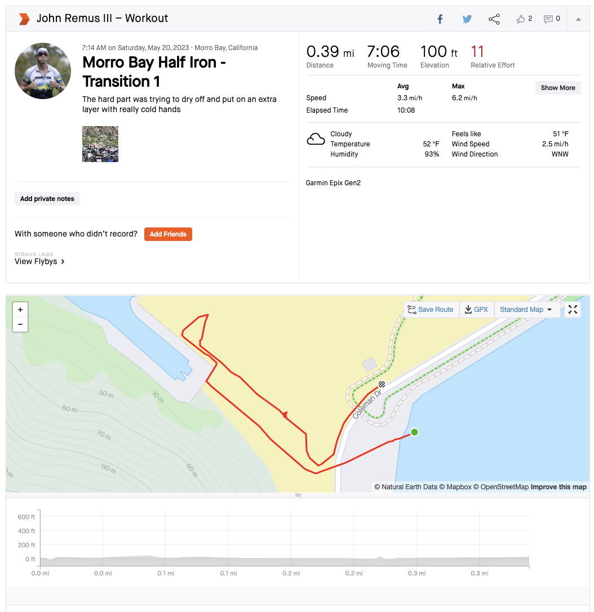Viewport: 594px width, 612px height.
Task: Open the Standard Map dropdown
Action: click(x=526, y=310)
